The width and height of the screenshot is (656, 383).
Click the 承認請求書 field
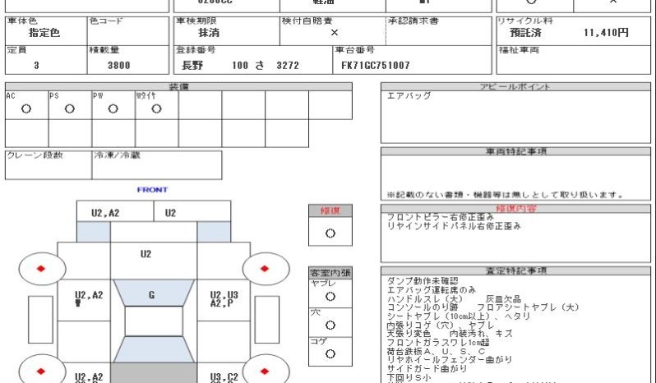pos(438,31)
